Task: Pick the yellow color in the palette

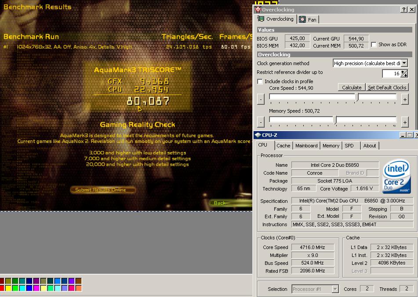Action: [x=8, y=288]
